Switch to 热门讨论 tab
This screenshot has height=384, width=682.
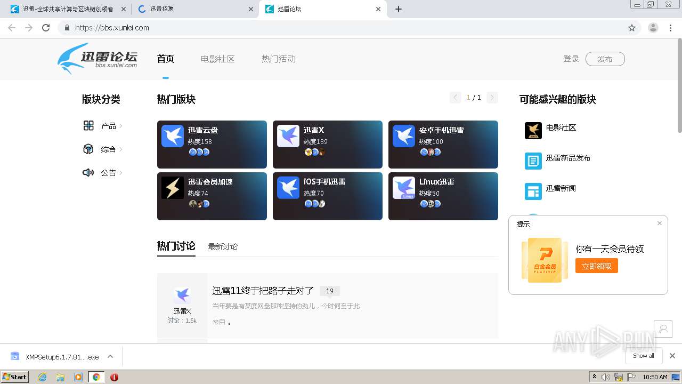pyautogui.click(x=176, y=246)
